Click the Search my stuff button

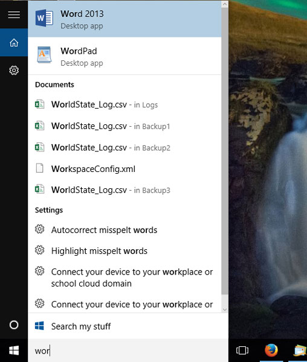[x=128, y=326]
